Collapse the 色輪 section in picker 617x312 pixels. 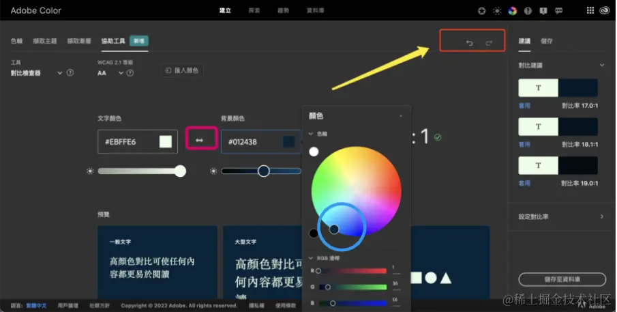[311, 134]
